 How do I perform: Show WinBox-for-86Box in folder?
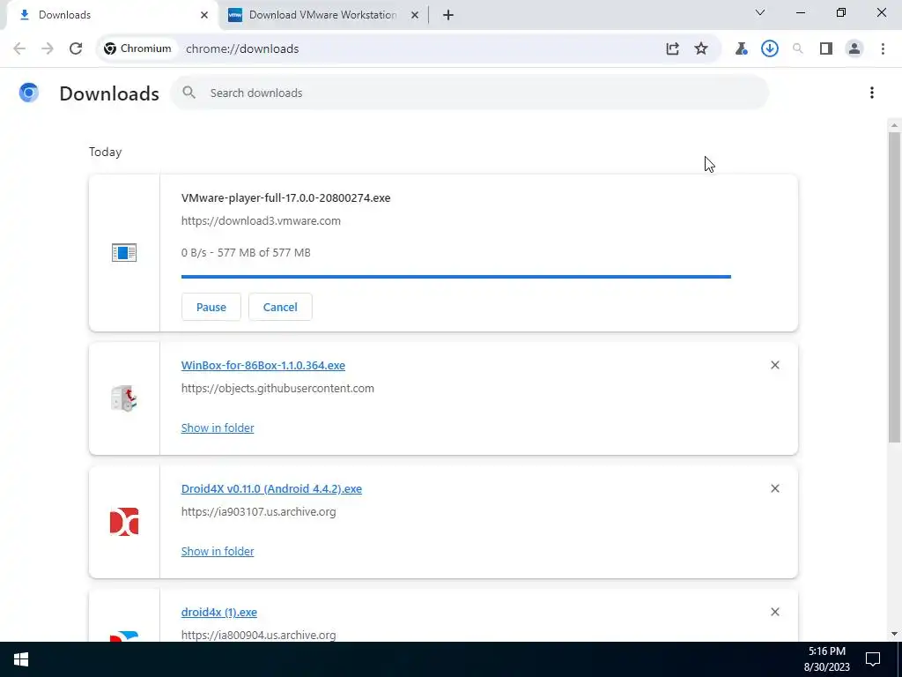coord(218,428)
